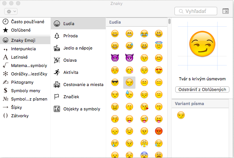Image resolution: width=234 pixels, height=158 pixels.
Task: Toggle compact character viewer icon
Action: (225, 11)
